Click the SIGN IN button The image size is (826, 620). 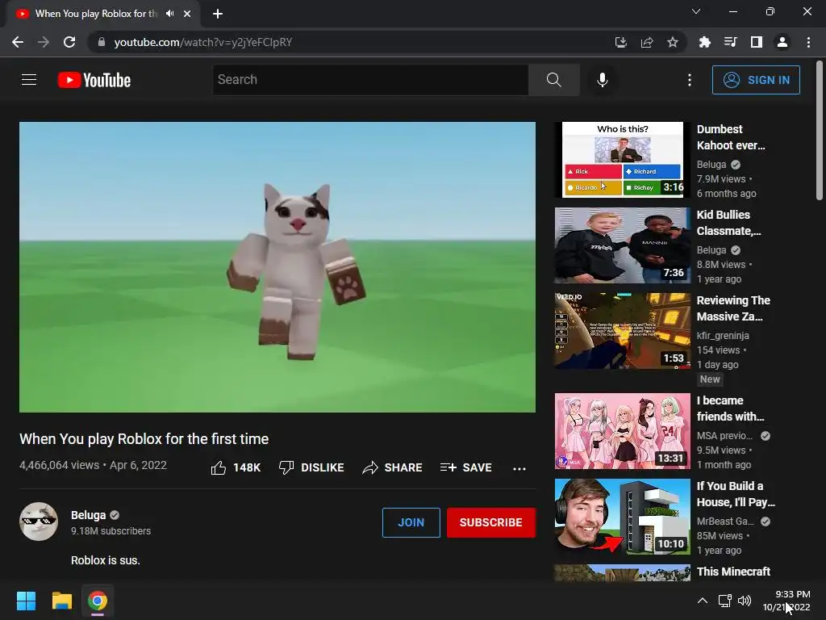tap(756, 80)
